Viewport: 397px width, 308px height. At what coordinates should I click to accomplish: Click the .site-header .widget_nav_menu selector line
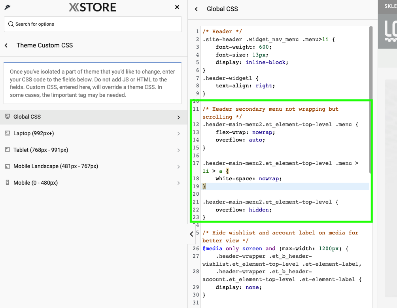pos(268,39)
